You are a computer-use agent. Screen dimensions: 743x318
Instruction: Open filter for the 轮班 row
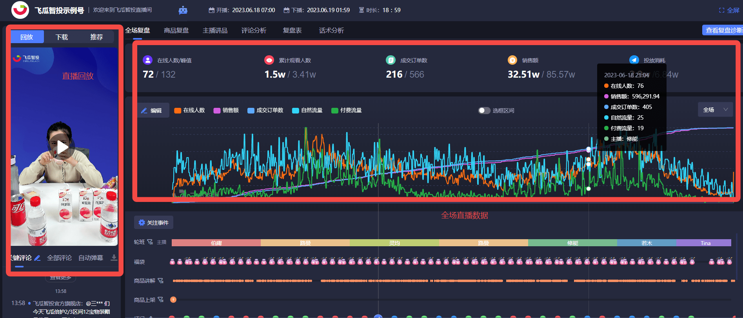[150, 242]
